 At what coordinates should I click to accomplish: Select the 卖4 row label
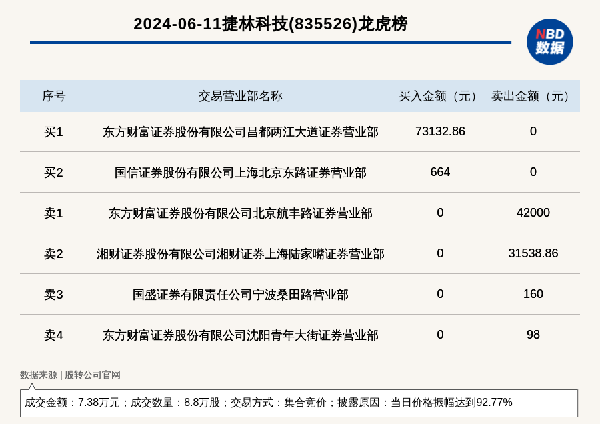53,335
